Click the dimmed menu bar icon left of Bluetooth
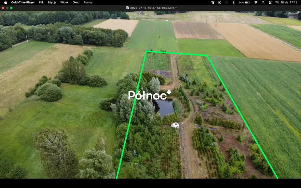The height and width of the screenshot is (188, 301). point(227,3)
